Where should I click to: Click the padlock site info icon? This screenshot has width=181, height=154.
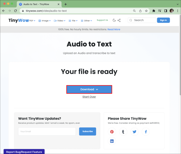[x=23, y=11]
